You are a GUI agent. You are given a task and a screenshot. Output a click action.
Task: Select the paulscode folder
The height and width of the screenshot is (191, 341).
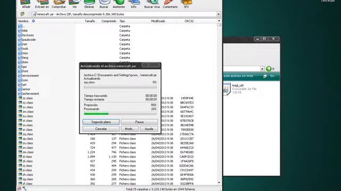click(x=27, y=40)
